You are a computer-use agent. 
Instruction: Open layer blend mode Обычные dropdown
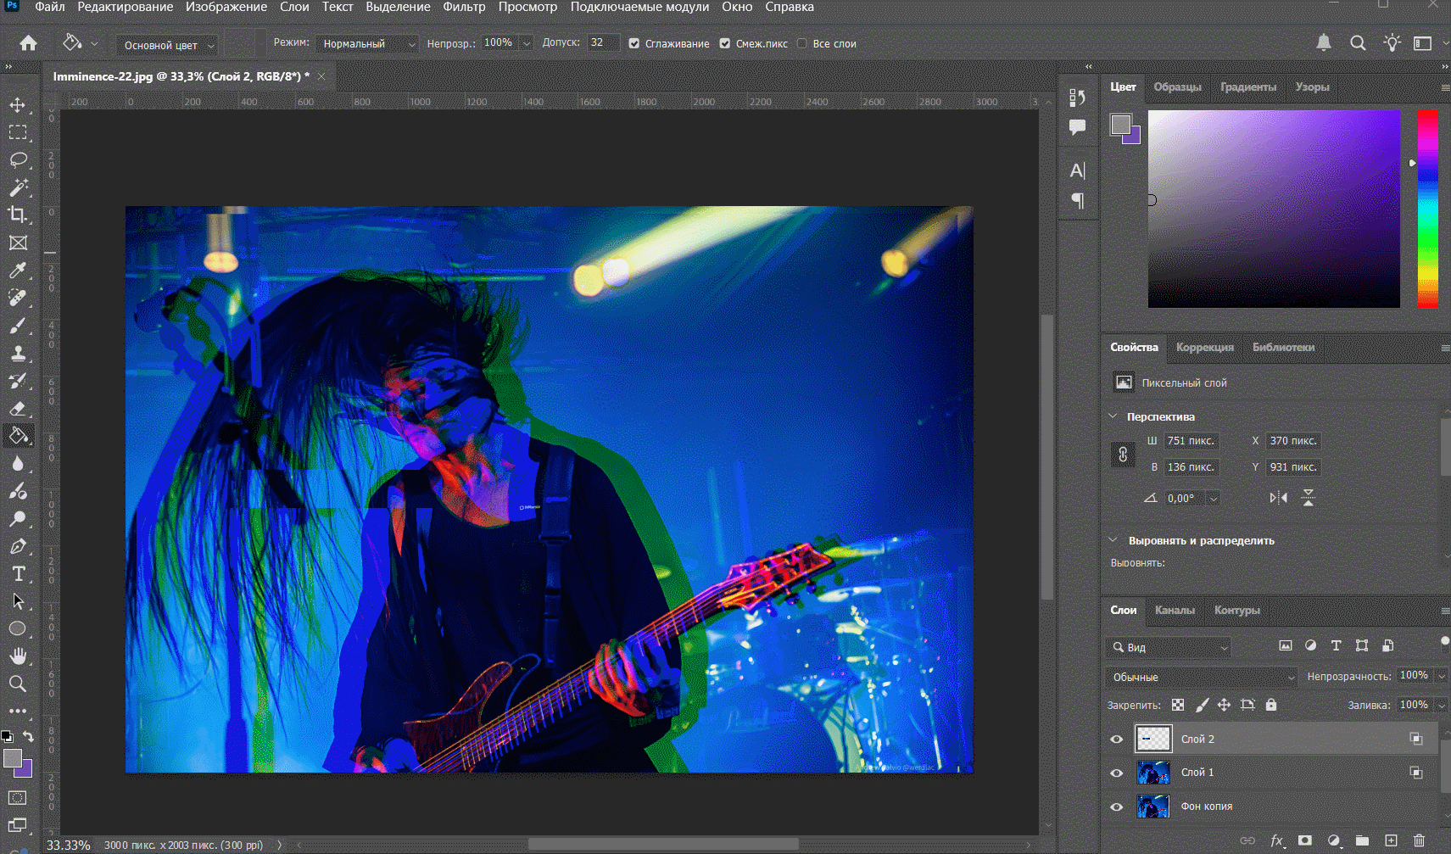1202,677
